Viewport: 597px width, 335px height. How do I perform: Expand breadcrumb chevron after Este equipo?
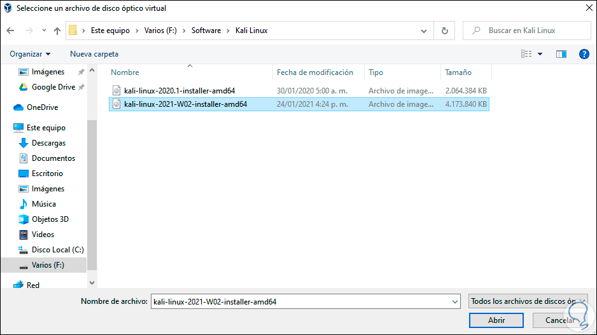[x=137, y=31]
